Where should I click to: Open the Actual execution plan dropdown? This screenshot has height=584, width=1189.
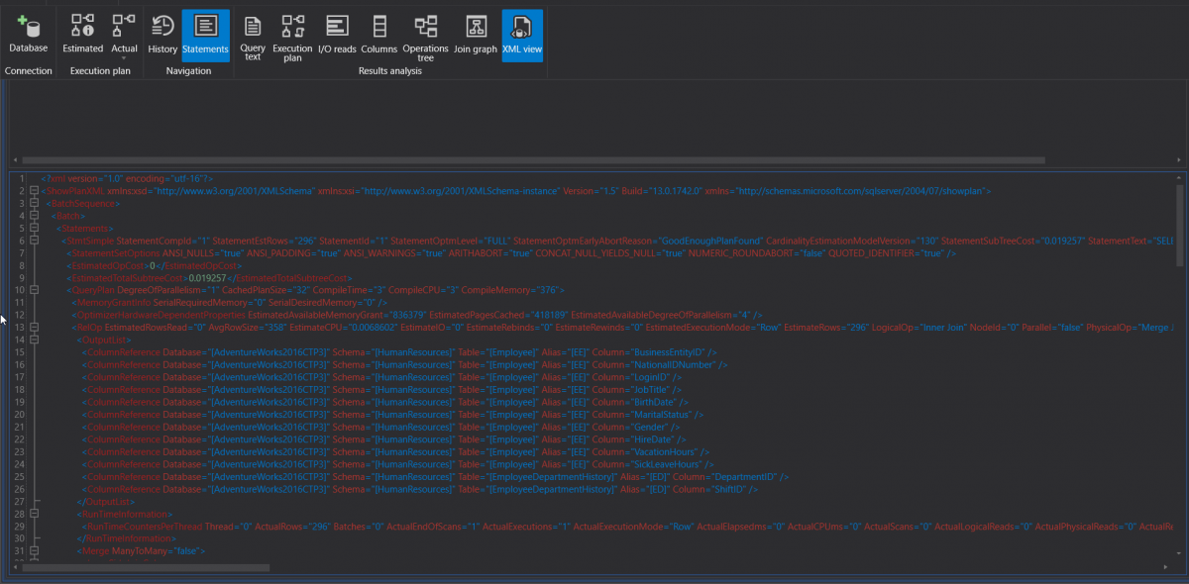tap(124, 57)
